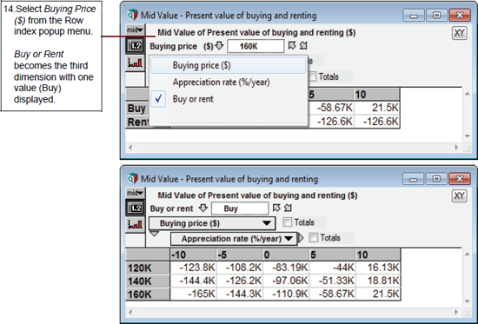This screenshot has height=324, width=478.
Task: Click the Analytica icon in the top window title bar
Action: coord(133,15)
